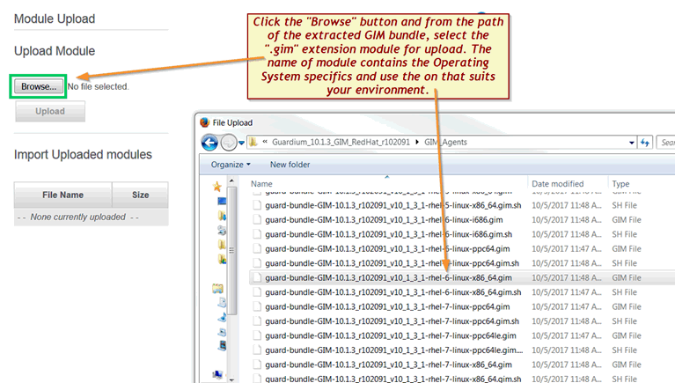
Task: Click the double chevron at path start
Action: click(x=265, y=141)
